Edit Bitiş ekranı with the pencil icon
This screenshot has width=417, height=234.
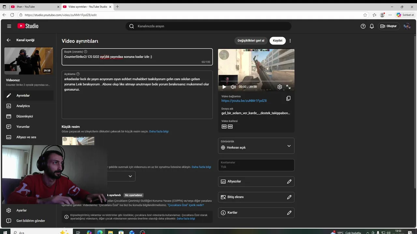pos(289,197)
